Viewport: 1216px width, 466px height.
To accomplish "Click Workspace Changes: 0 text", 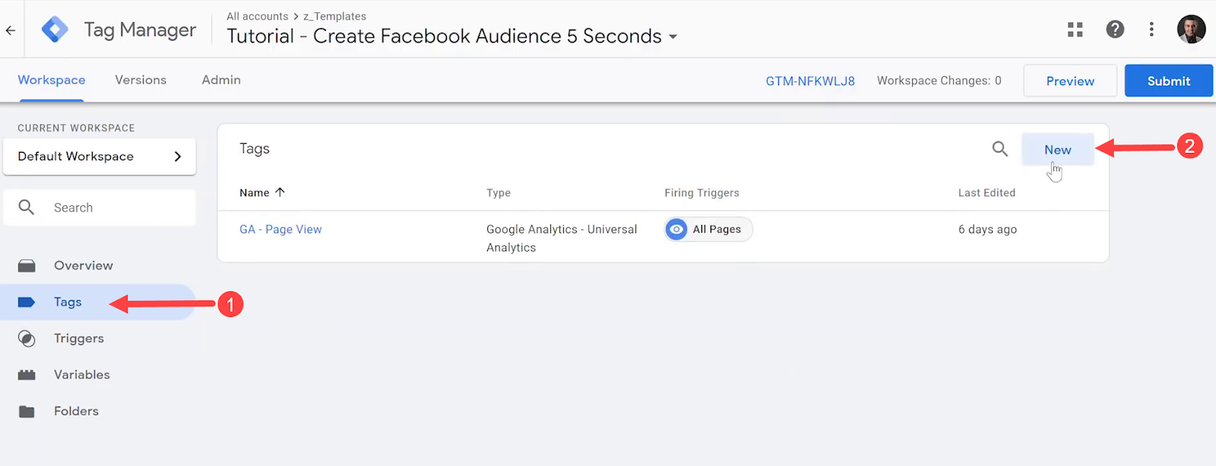I will coord(939,81).
